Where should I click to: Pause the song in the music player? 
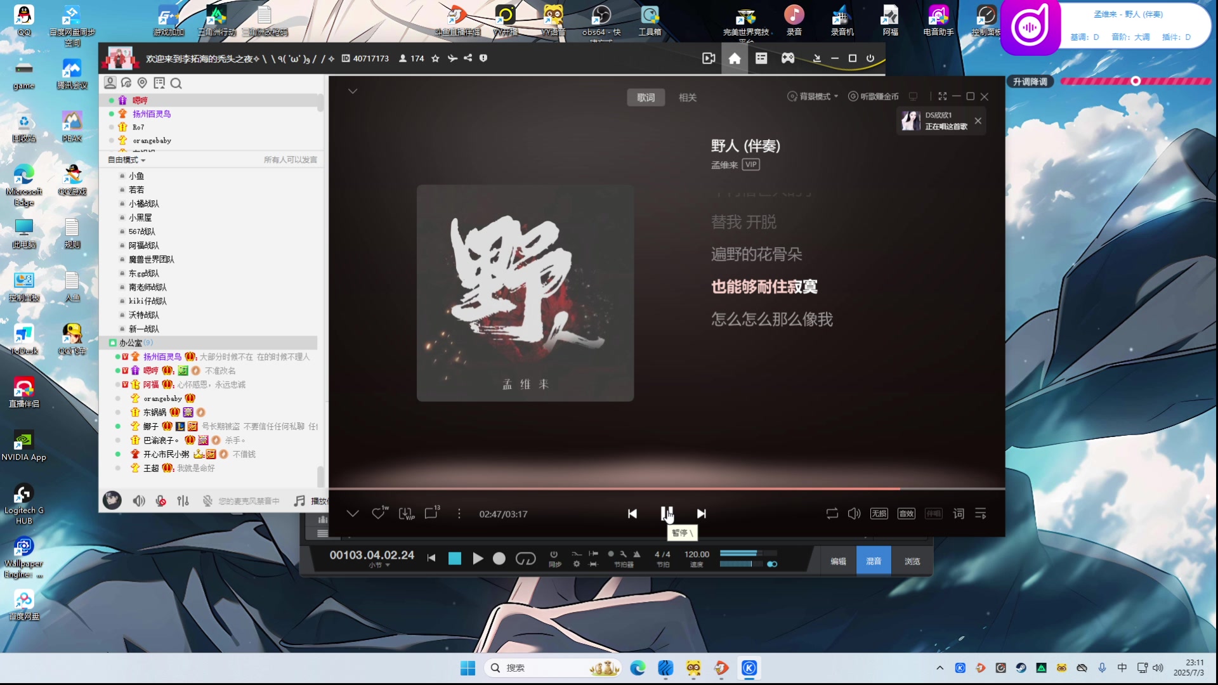point(666,513)
